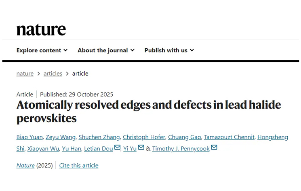View author Christoph Hofer
Screen dimensions: 301x191
(x=144, y=137)
